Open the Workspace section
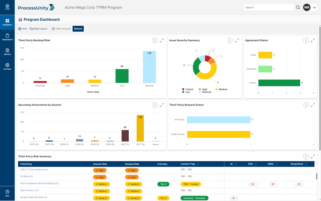Image resolution: width=321 pixels, height=201 pixels. 7,22
